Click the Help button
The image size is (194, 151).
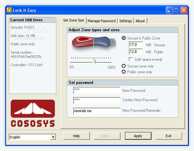click(x=76, y=136)
